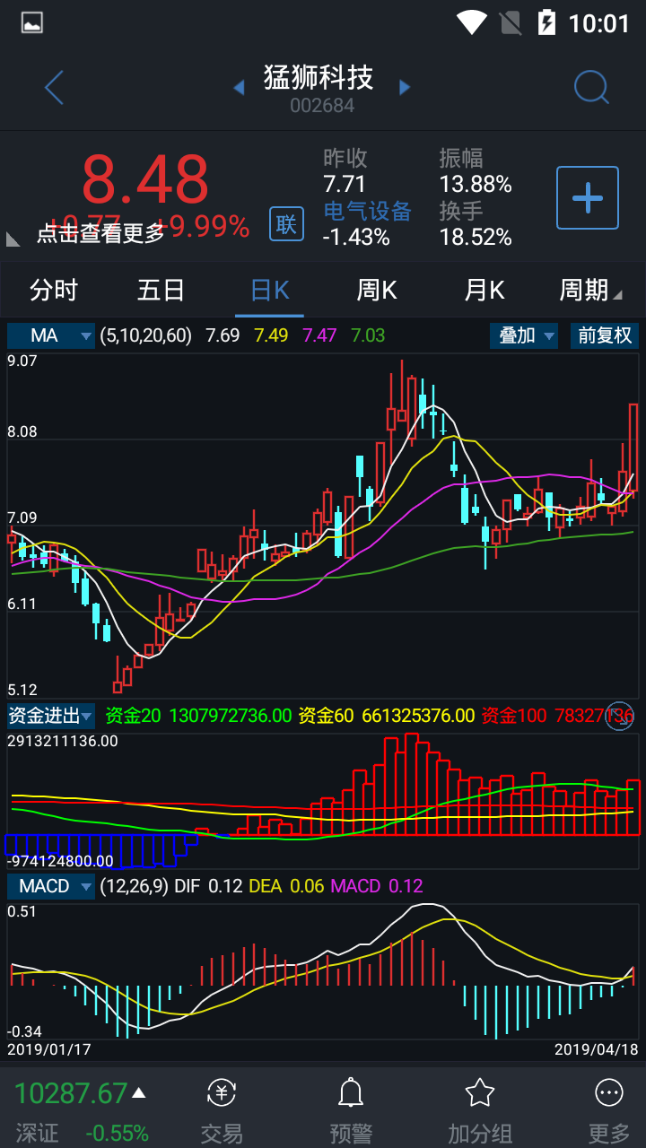
Task: Tap the 联 linked-stocks icon
Action: 286,223
